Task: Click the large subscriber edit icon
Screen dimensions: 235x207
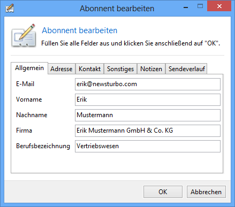Action: (x=24, y=35)
